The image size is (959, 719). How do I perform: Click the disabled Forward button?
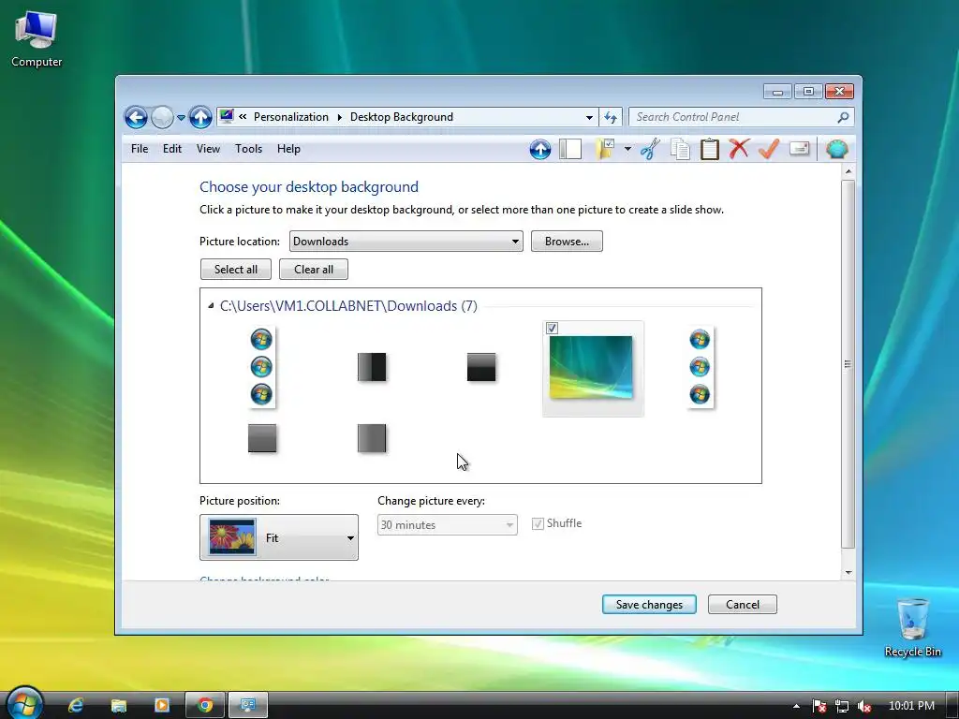pos(162,117)
